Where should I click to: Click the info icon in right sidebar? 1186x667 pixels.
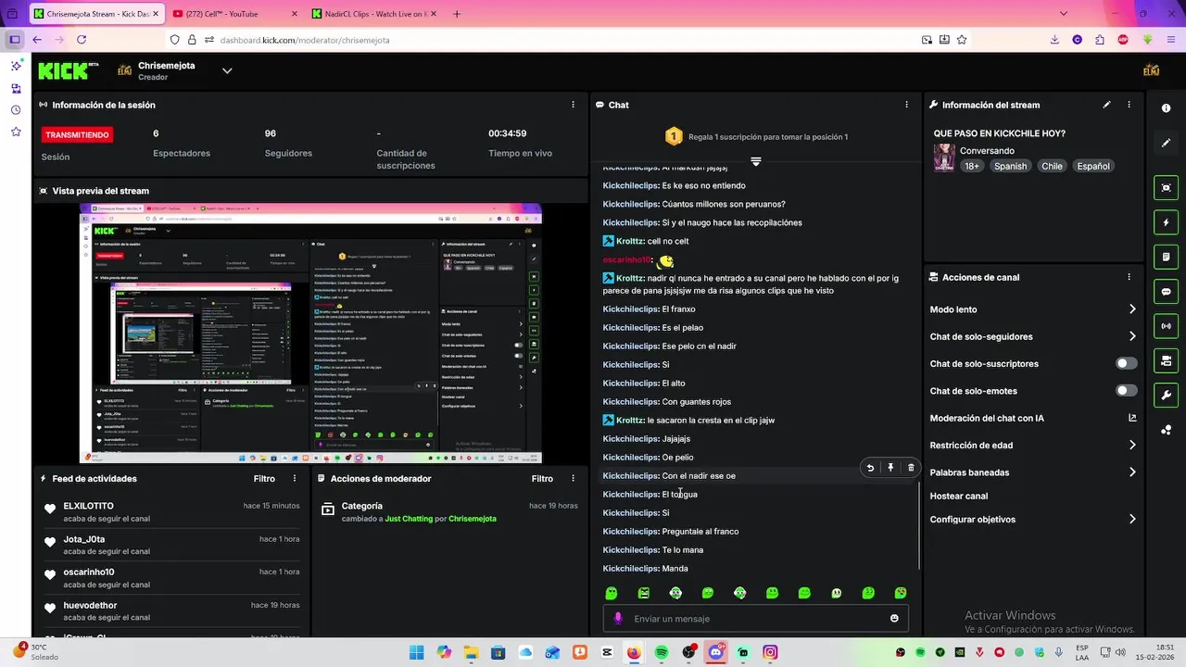[x=1166, y=108]
